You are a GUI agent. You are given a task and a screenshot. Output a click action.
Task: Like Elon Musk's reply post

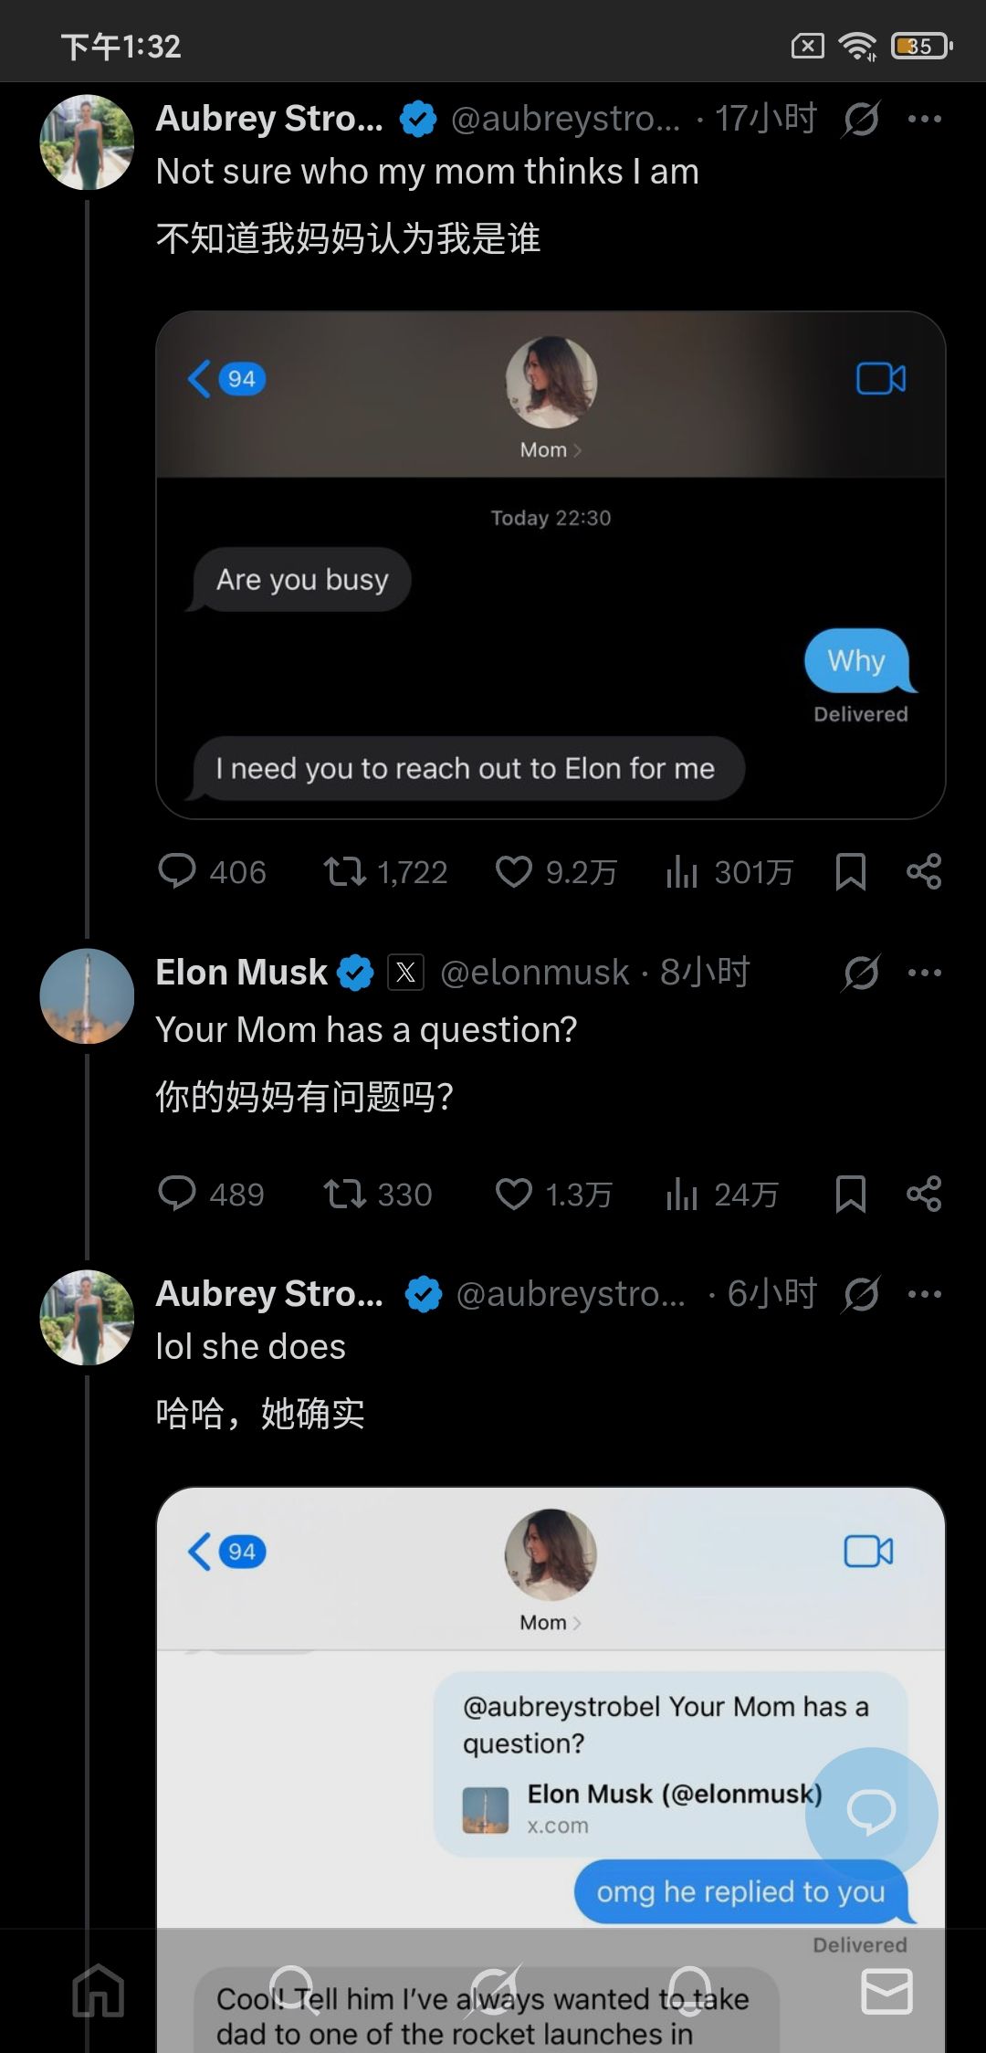tap(513, 1194)
